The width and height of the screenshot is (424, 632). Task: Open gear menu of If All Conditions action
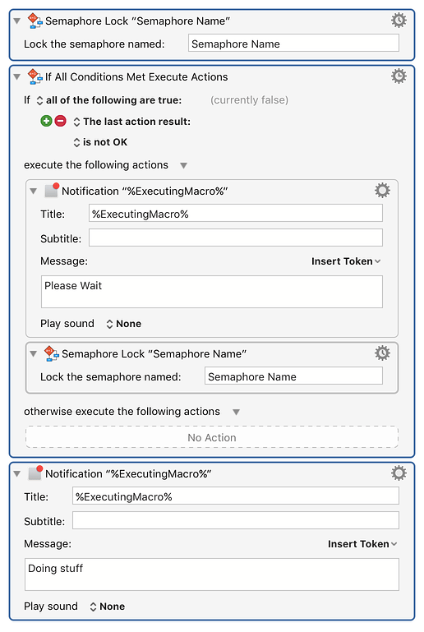(399, 76)
